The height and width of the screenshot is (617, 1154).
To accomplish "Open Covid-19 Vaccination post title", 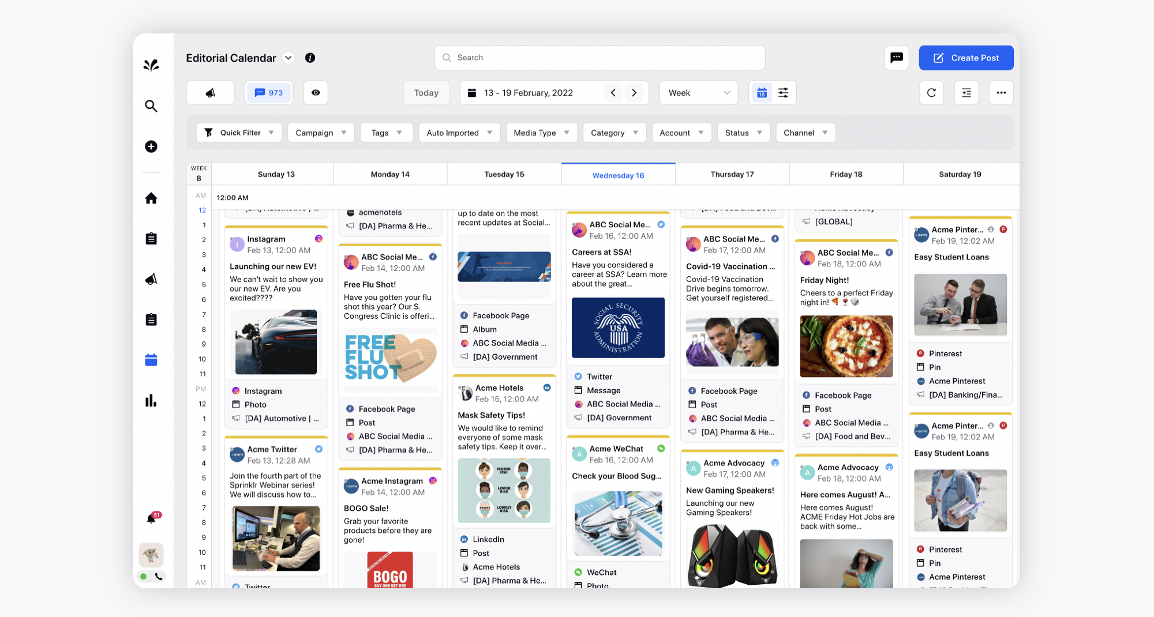I will pyautogui.click(x=730, y=266).
